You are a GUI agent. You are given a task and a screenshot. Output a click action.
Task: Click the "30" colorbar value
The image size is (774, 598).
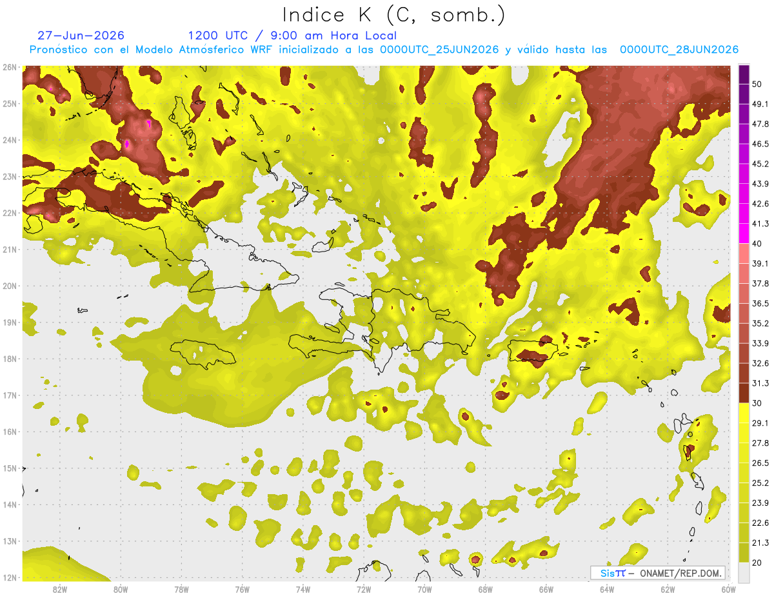[x=758, y=403]
